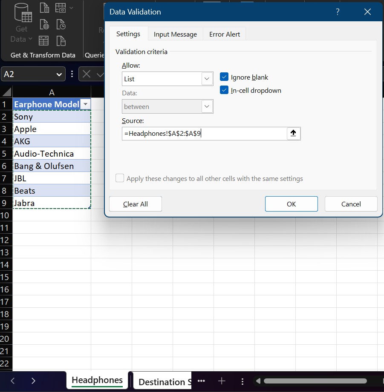The image size is (384, 392).
Task: Select cell containing Beats
Action: coord(52,191)
